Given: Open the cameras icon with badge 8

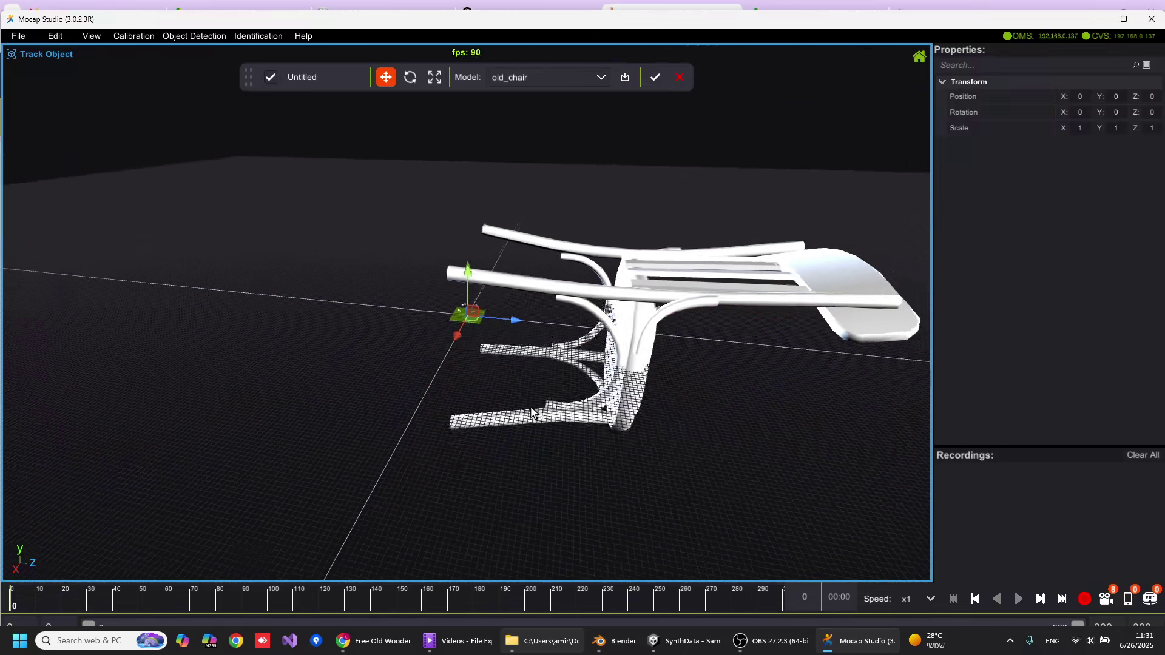Looking at the screenshot, I should point(1106,599).
